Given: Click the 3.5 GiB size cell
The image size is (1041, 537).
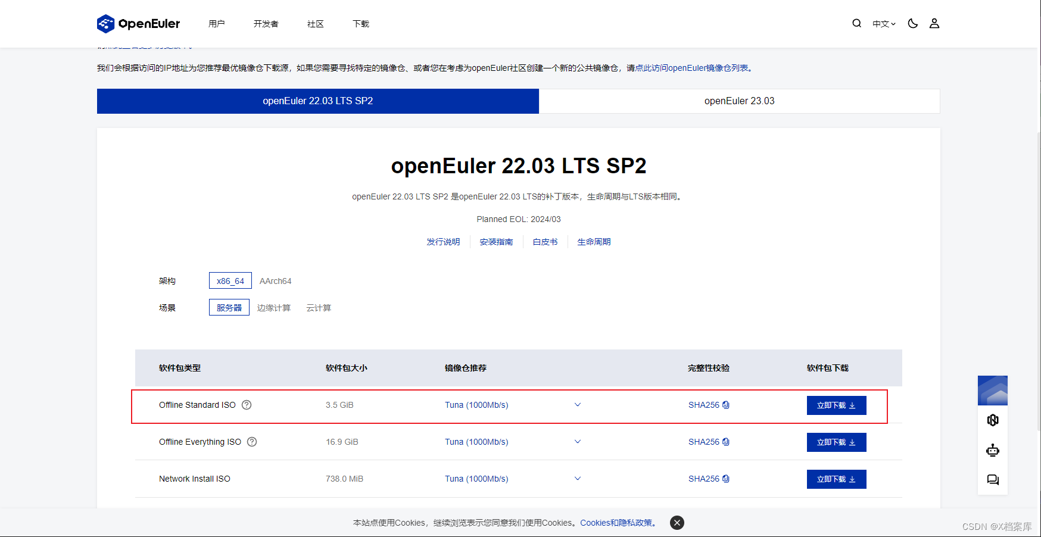Looking at the screenshot, I should click(x=339, y=405).
